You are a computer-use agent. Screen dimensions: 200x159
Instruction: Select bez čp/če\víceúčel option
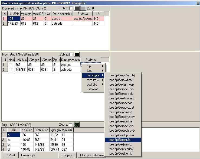[x=123, y=149]
